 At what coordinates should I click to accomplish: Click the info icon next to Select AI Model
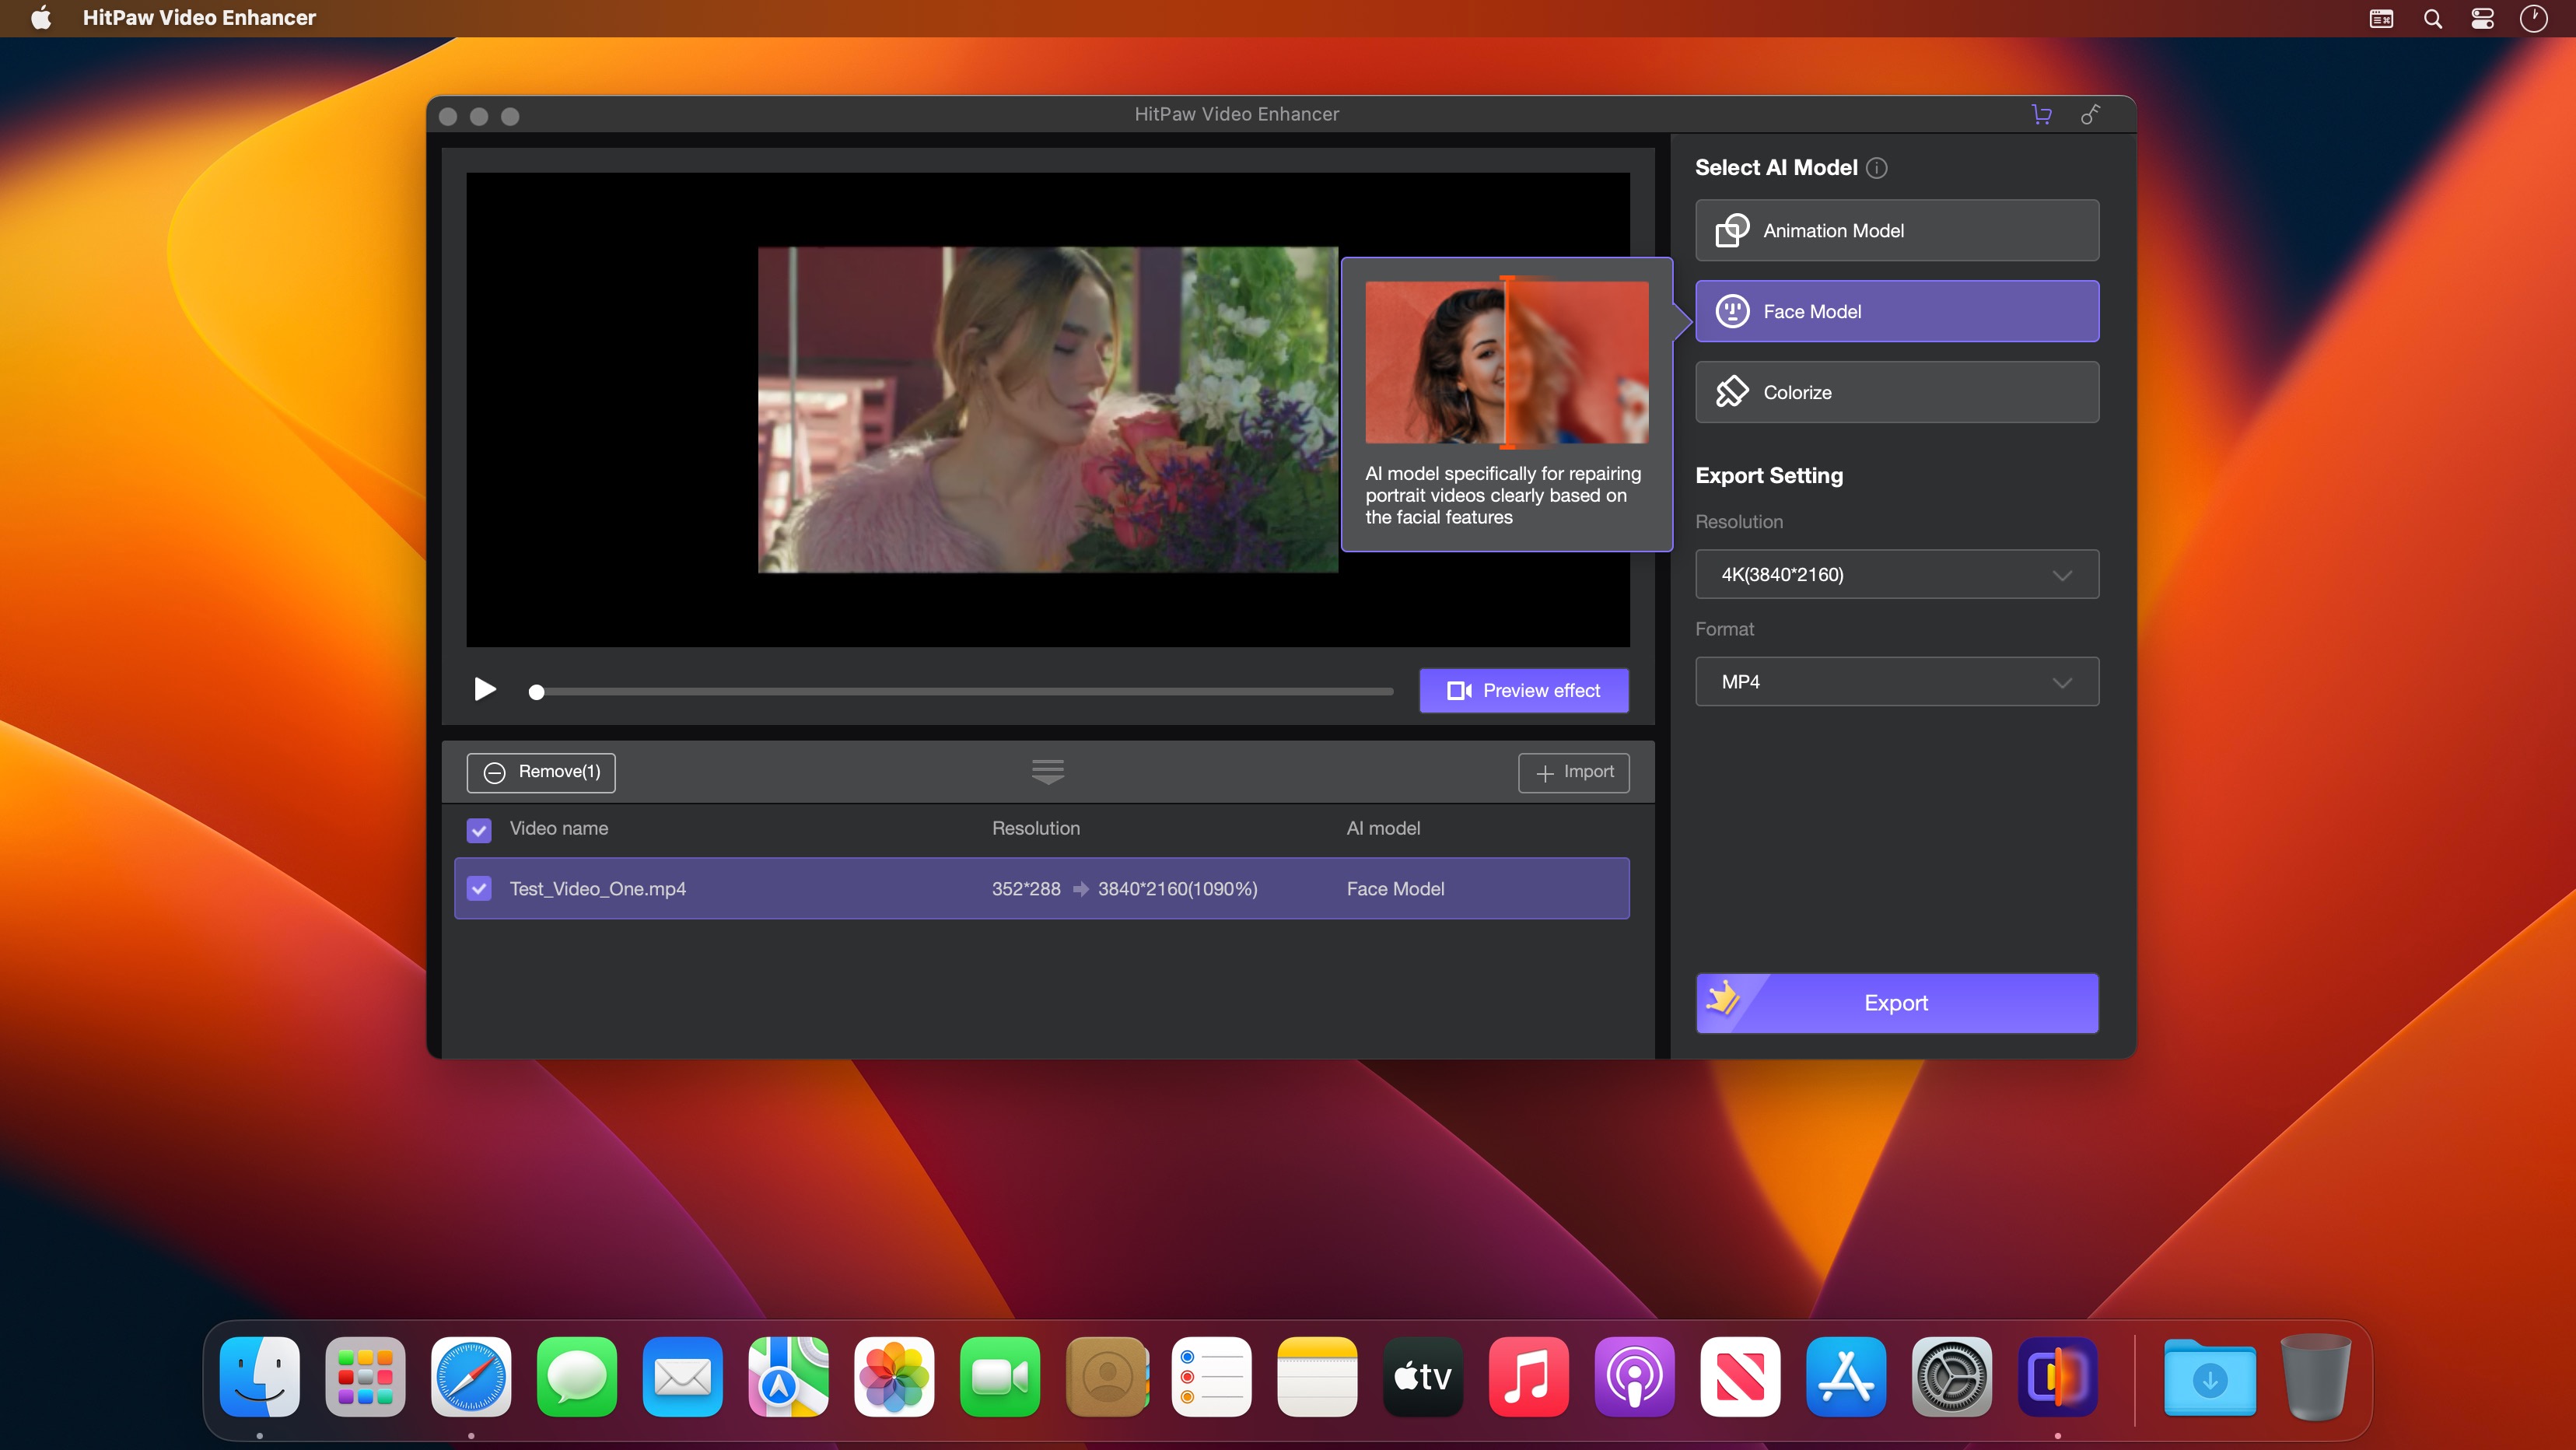point(1877,168)
